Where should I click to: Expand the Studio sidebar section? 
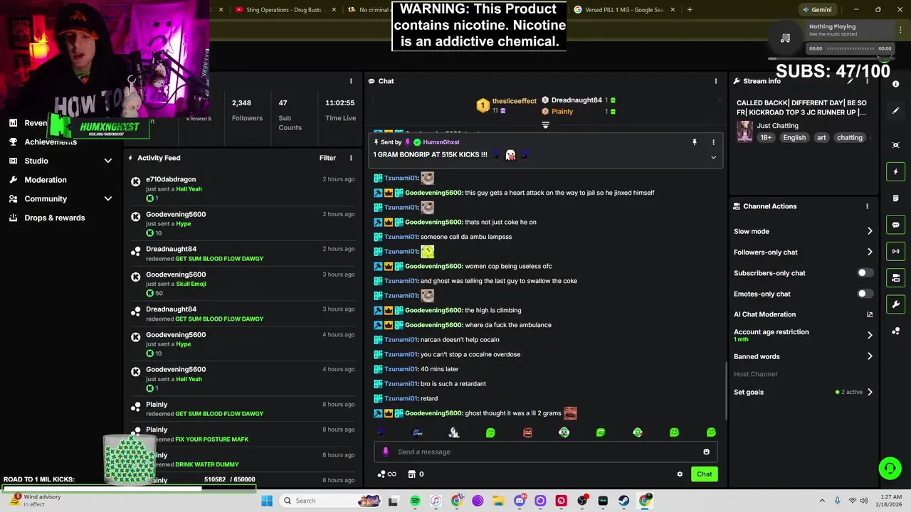(108, 161)
